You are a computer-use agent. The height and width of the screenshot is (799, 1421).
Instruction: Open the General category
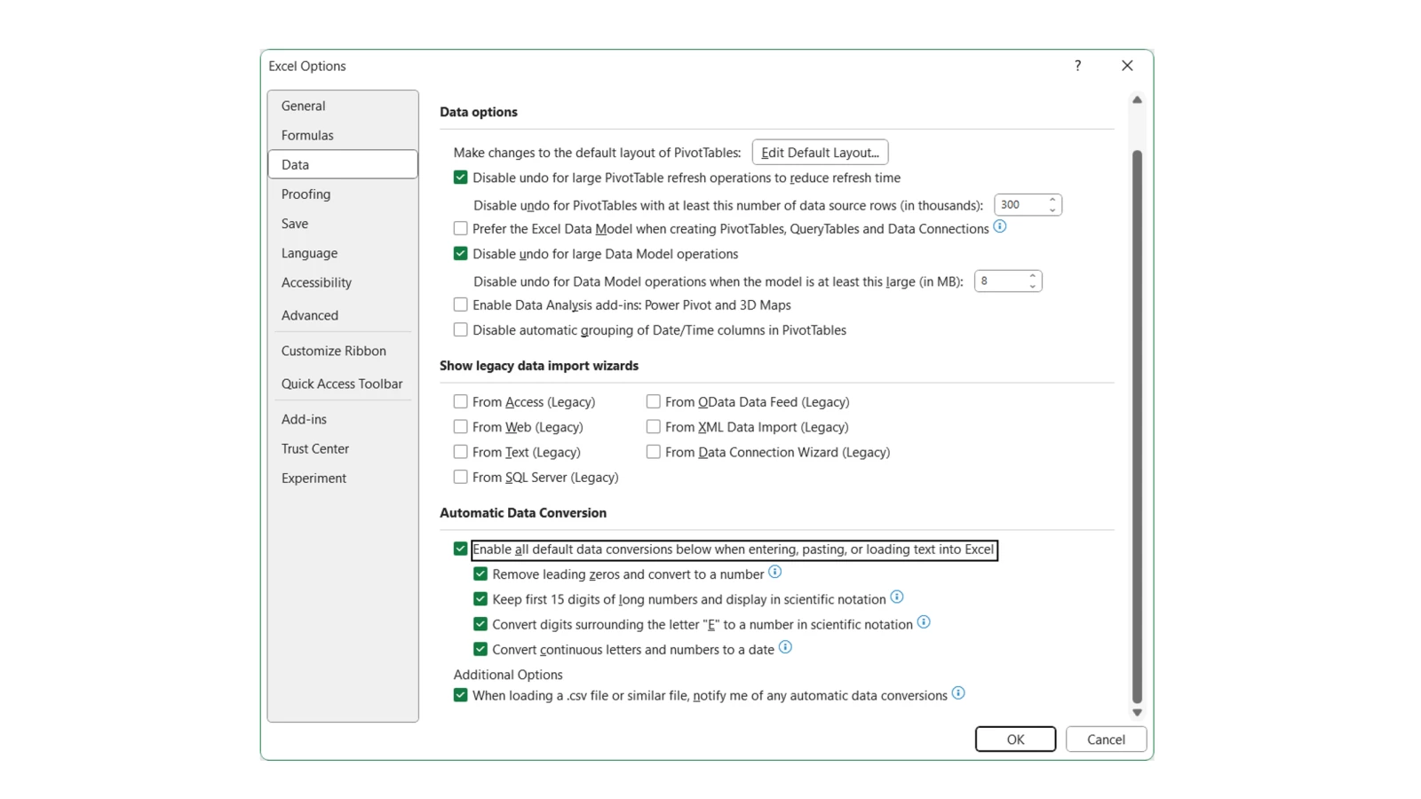point(343,106)
